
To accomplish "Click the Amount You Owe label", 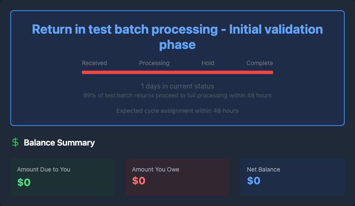I will pos(156,169).
